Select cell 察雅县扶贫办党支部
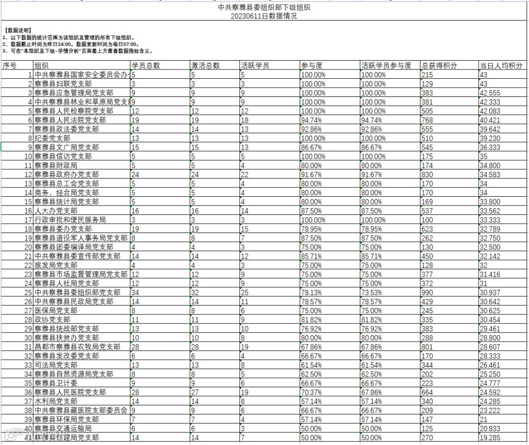Screen dimensions: 529x445 [82, 338]
